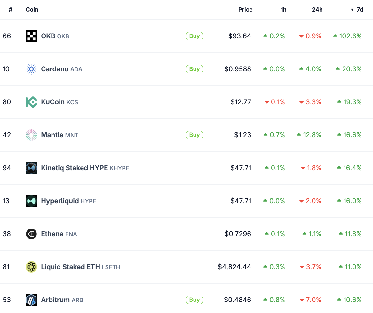The height and width of the screenshot is (313, 373).
Task: Click the Buy button for OKB
Action: click(194, 36)
